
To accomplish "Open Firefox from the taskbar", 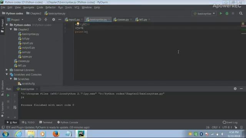I will pos(56,134).
